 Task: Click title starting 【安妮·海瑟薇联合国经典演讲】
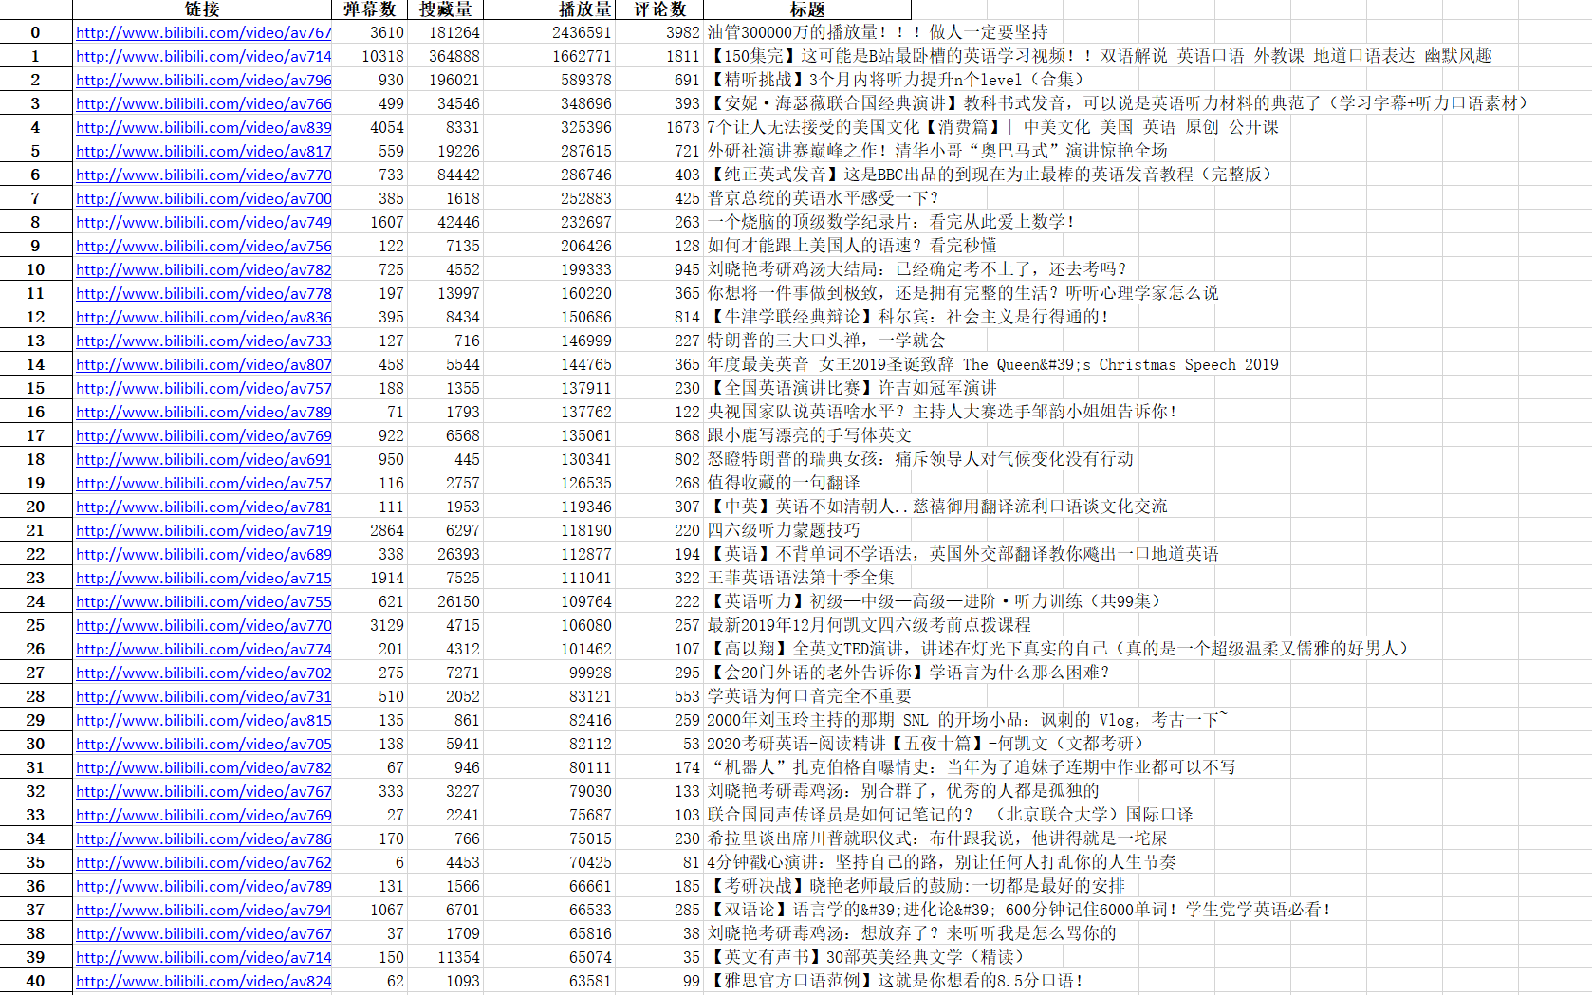coord(1118,103)
